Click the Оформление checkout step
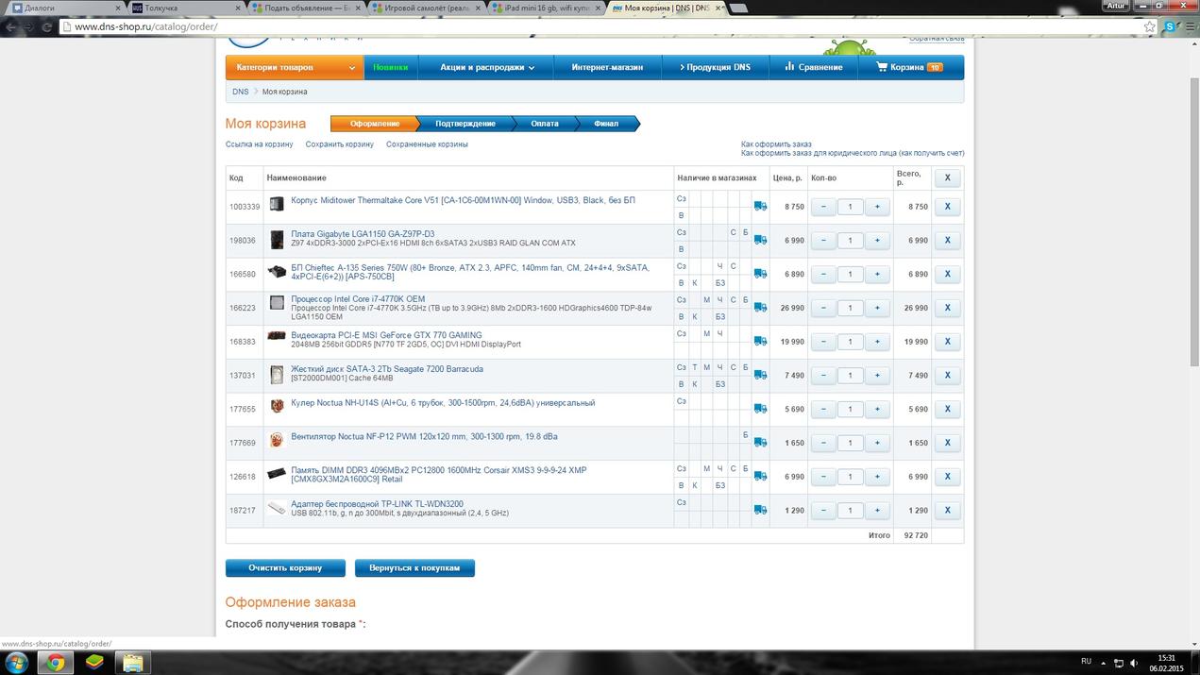Image resolution: width=1200 pixels, height=675 pixels. (375, 124)
